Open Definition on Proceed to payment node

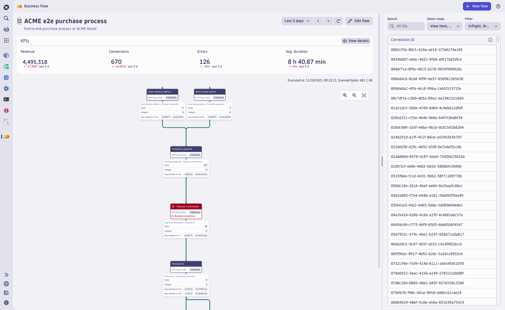point(195,155)
